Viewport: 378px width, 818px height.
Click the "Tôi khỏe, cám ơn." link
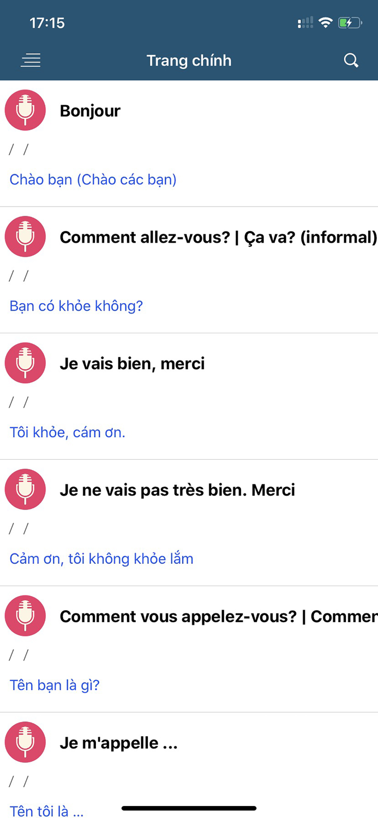coord(67,432)
